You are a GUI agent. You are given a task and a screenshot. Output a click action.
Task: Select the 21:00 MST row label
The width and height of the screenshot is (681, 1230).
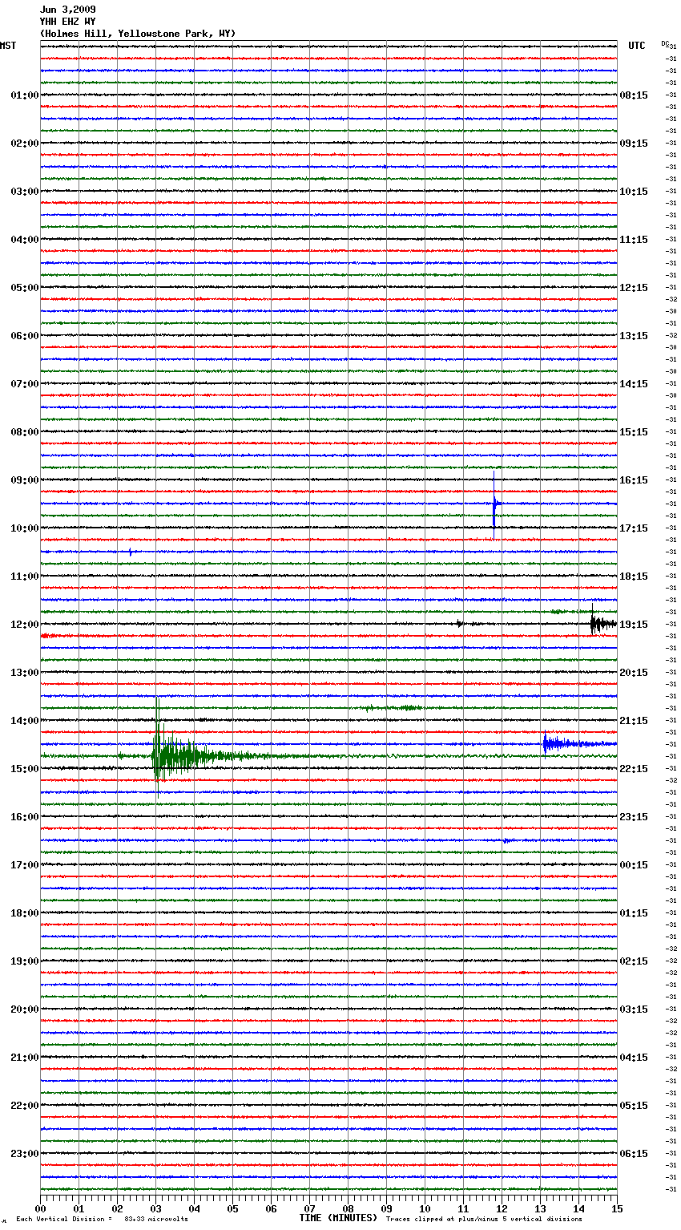point(25,1058)
